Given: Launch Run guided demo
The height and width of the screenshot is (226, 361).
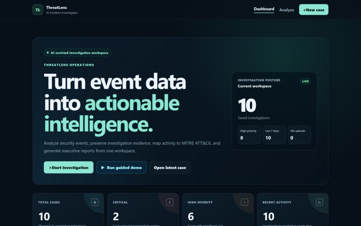Looking at the screenshot, I should 121,167.
